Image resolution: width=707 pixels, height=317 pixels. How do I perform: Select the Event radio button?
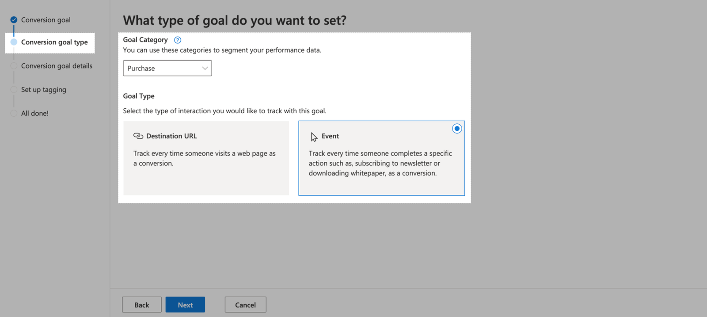point(457,129)
